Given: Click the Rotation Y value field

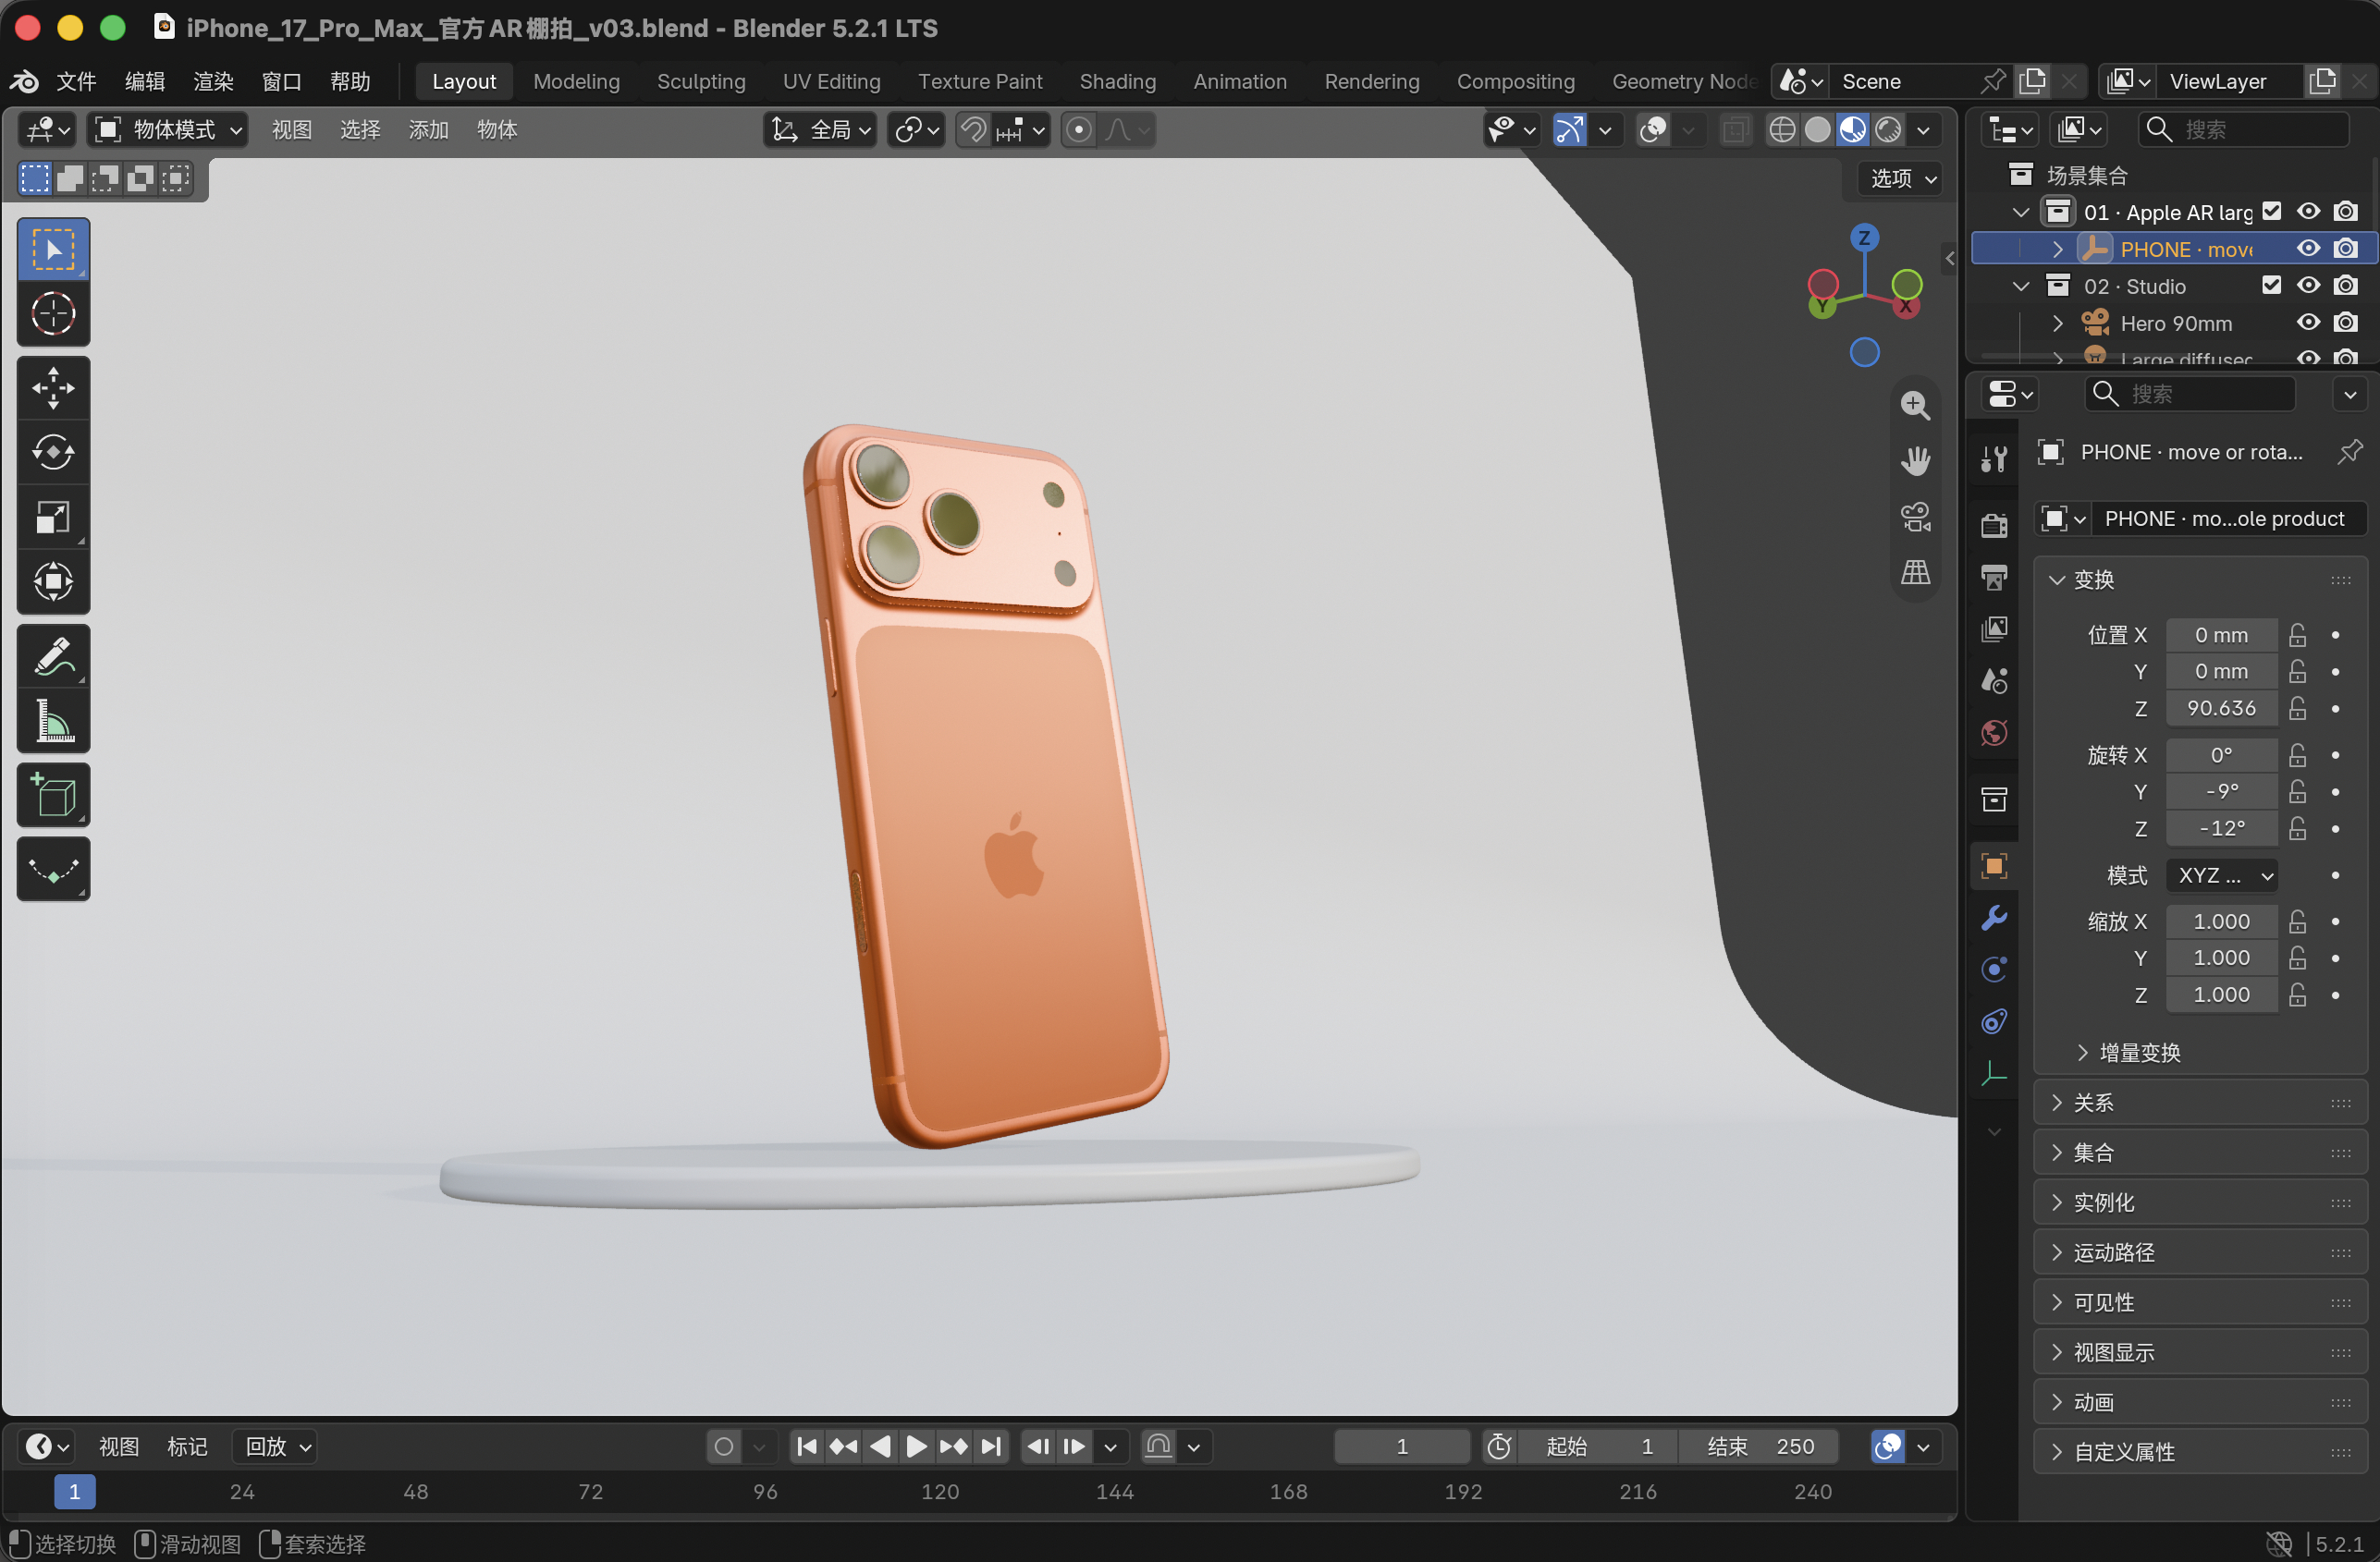Looking at the screenshot, I should pyautogui.click(x=2222, y=791).
